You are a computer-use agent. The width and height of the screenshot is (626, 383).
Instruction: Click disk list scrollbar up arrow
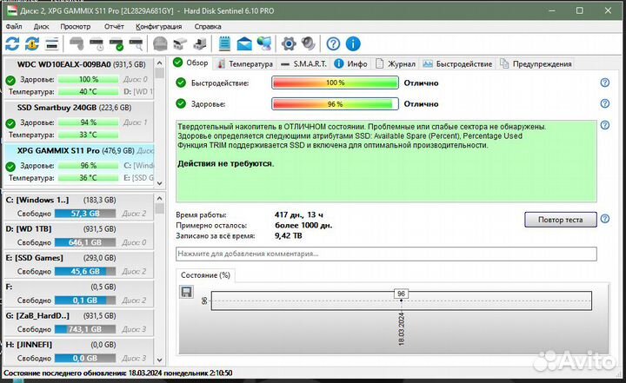[159, 63]
